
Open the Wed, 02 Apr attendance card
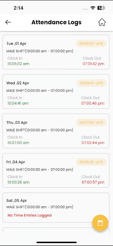[x=56, y=91]
